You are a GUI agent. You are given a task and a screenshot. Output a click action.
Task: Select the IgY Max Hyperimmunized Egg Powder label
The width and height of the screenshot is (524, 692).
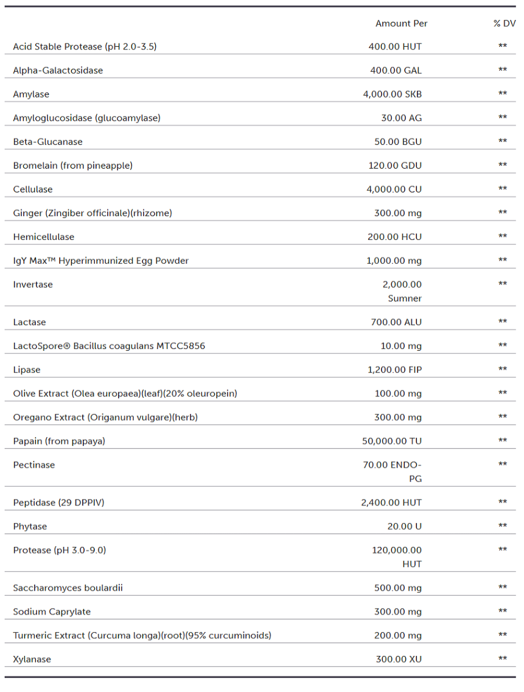[x=100, y=261]
